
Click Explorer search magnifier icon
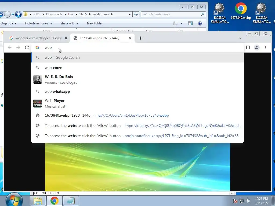[202, 14]
